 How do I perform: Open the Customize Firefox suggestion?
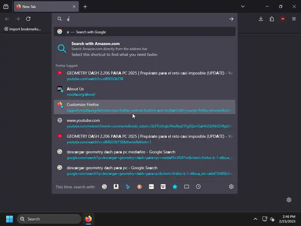145,107
